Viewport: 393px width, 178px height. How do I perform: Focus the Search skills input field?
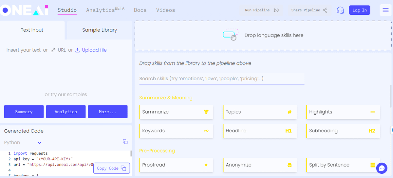[221, 79]
